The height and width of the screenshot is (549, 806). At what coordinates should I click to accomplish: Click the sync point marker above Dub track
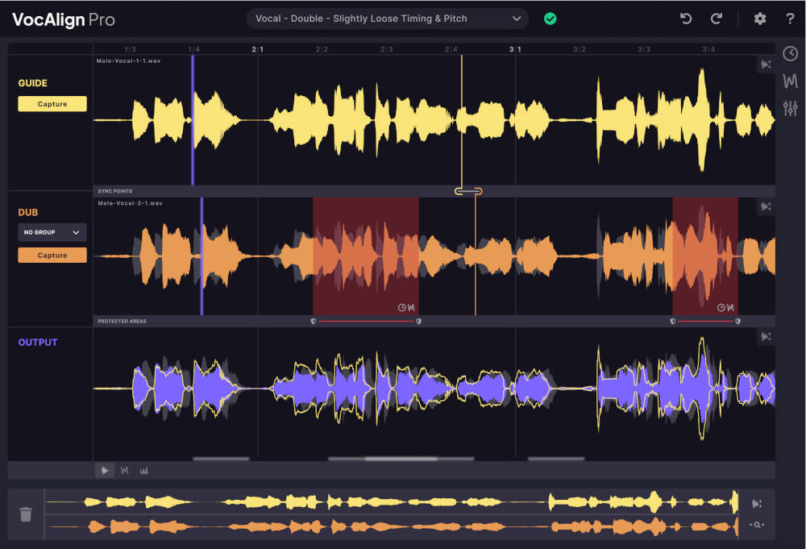point(467,191)
